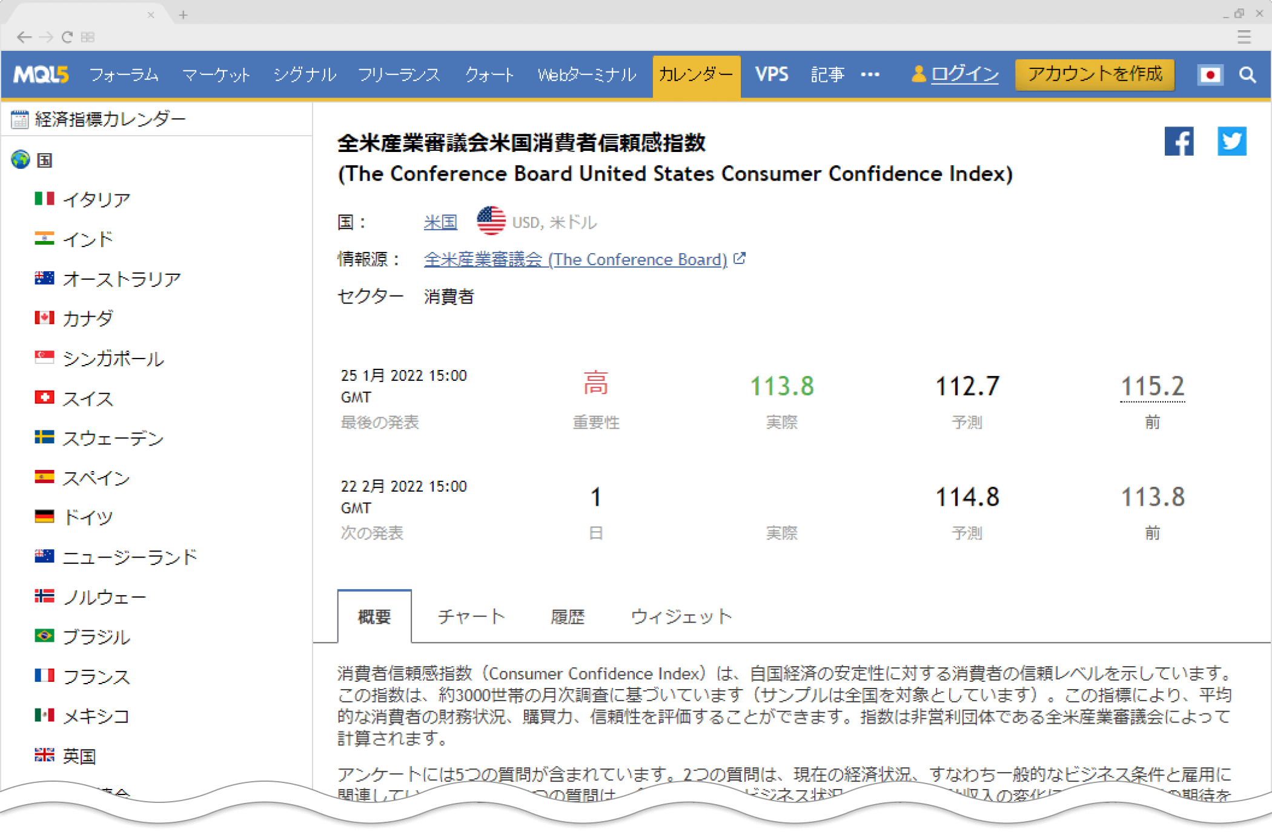Open the search magnifier icon
The image size is (1272, 832).
[1247, 74]
